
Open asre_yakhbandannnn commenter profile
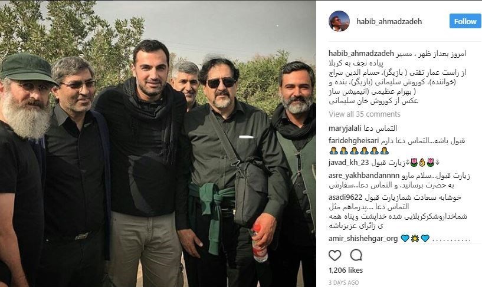pyautogui.click(x=364, y=176)
